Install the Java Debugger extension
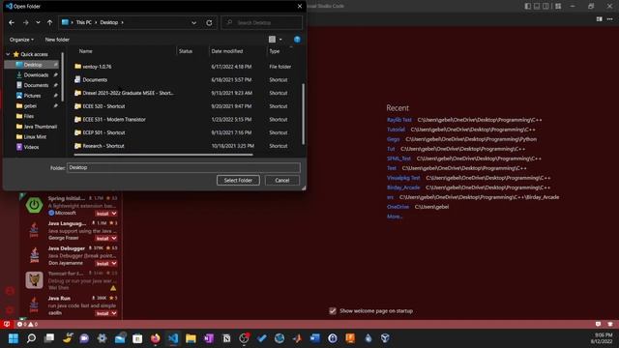Screen dimensions: 619x348 point(103,264)
